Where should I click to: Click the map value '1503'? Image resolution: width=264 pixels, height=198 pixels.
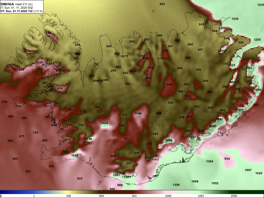click(249, 68)
